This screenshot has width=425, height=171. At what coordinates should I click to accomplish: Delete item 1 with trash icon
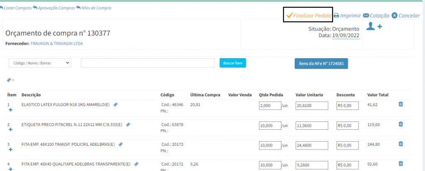[x=401, y=104]
